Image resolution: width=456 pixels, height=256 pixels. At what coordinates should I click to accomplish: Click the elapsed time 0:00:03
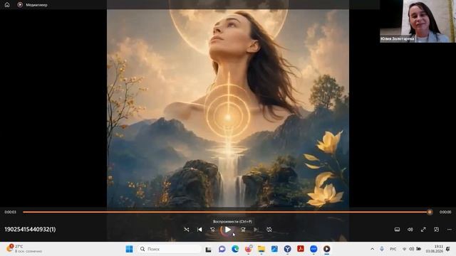tap(10, 212)
